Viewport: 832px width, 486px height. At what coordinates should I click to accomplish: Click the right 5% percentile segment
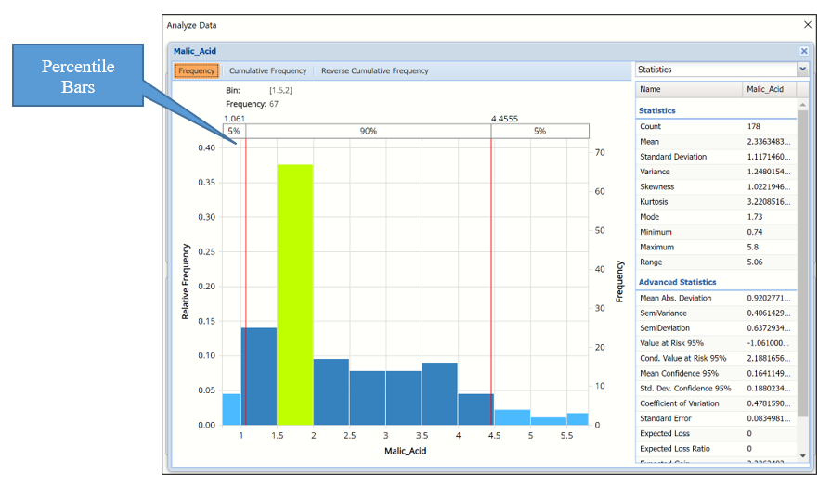[539, 132]
